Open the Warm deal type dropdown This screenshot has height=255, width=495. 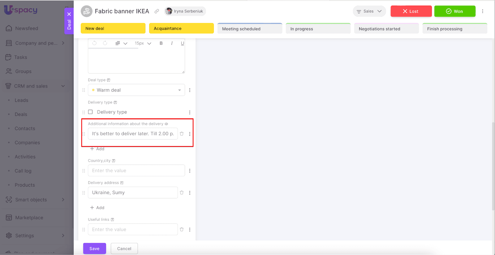coord(136,90)
